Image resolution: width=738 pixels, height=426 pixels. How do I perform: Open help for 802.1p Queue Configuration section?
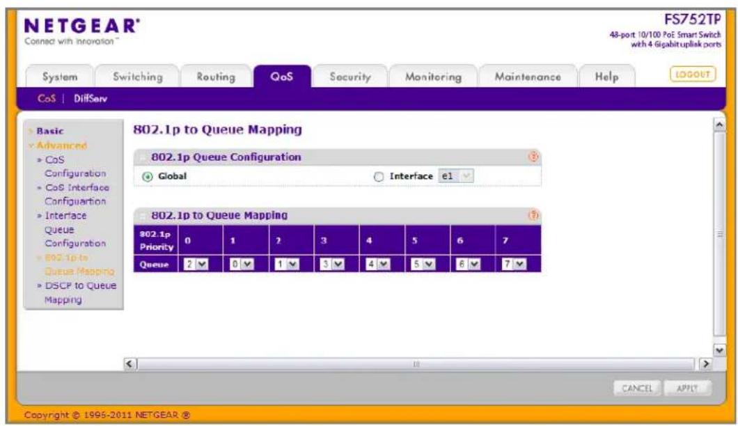(533, 157)
